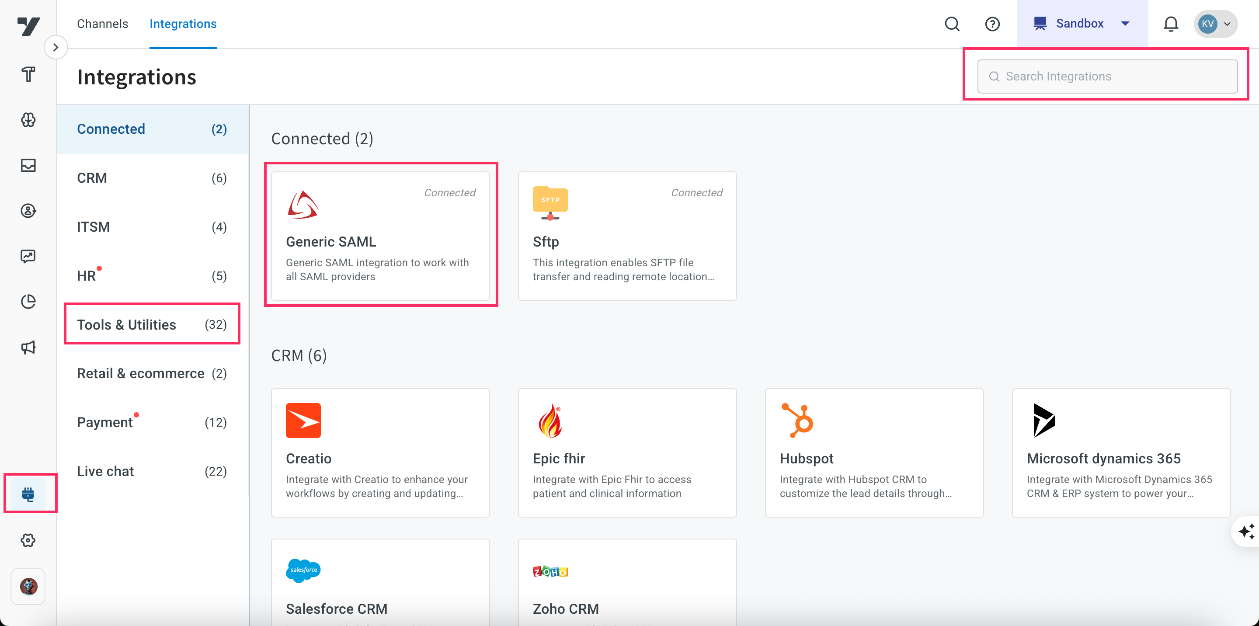Image resolution: width=1259 pixels, height=626 pixels.
Task: Switch to the Channels tab
Action: 103,24
